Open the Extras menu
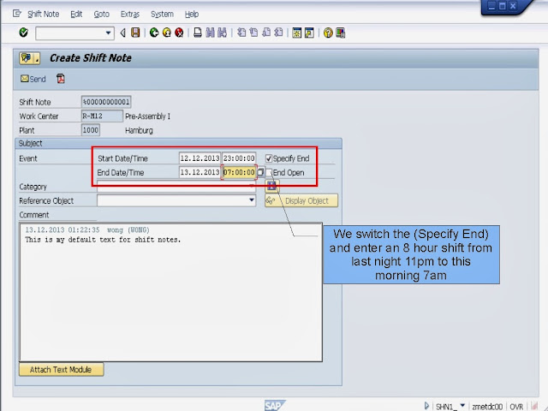 tap(129, 14)
